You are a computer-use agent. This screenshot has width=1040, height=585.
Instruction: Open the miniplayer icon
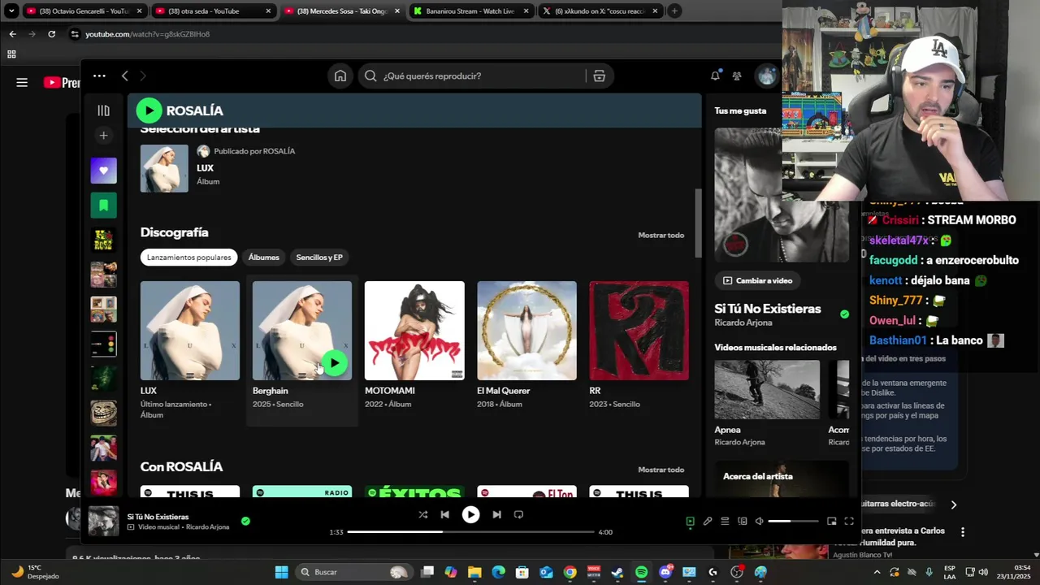pos(831,522)
